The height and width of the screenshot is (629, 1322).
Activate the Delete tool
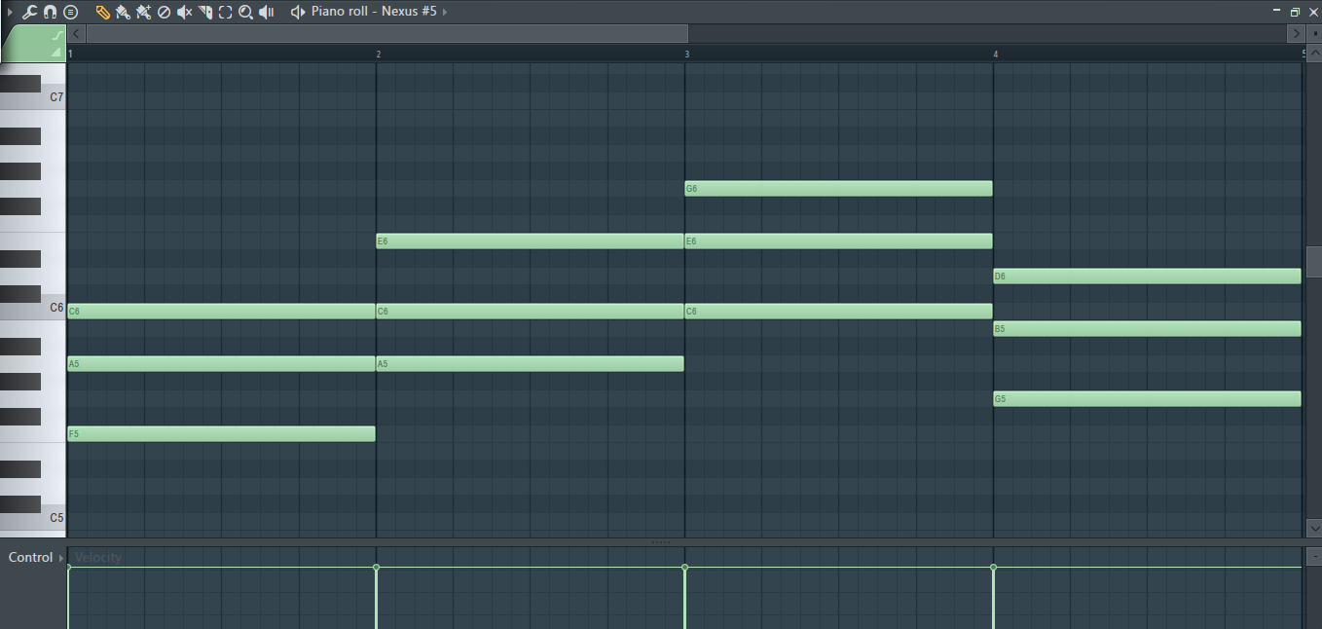point(163,13)
